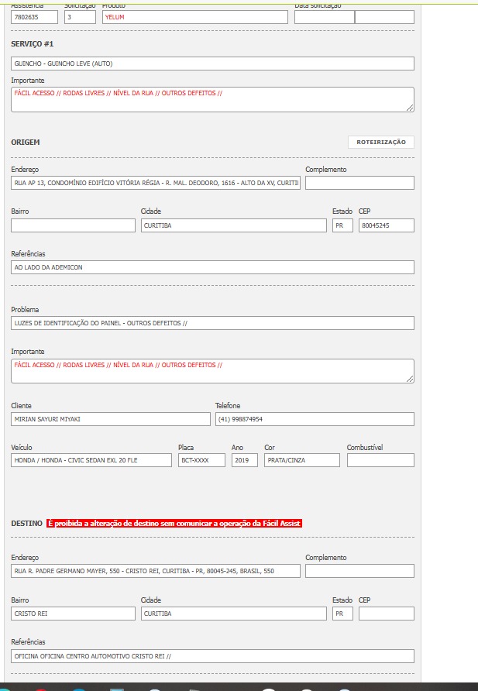Click the ORIGEM section heading

[x=25, y=143]
